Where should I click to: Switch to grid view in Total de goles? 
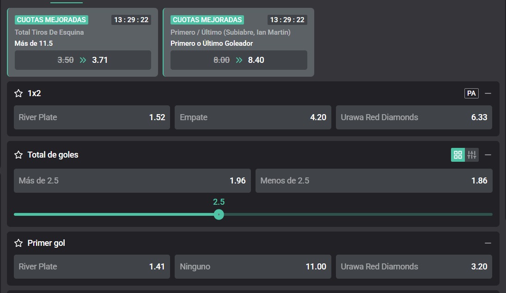coord(457,155)
